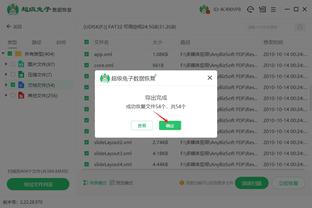Click the user avatar rabbit icon

(x=204, y=9)
